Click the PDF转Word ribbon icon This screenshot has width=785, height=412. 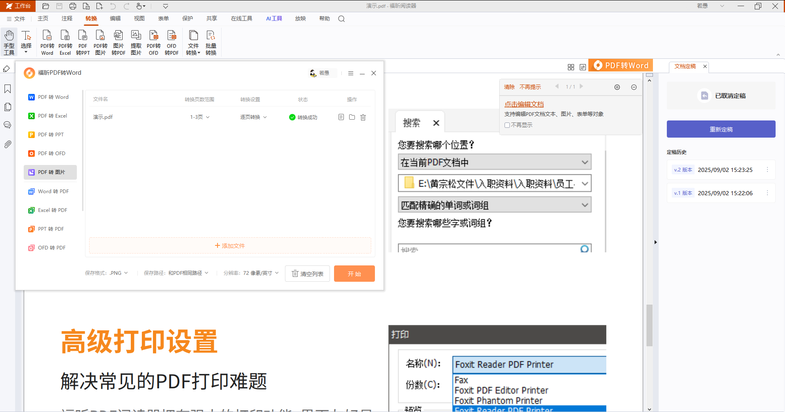point(47,42)
